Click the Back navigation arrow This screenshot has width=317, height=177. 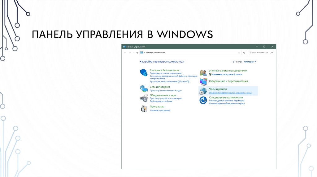pyautogui.click(x=125, y=53)
